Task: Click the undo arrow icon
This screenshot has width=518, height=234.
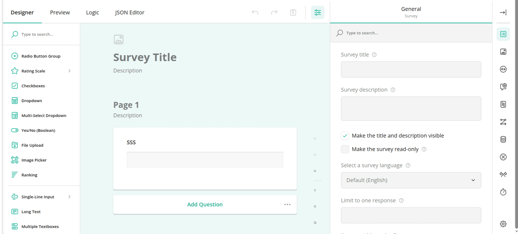Action: [x=255, y=12]
